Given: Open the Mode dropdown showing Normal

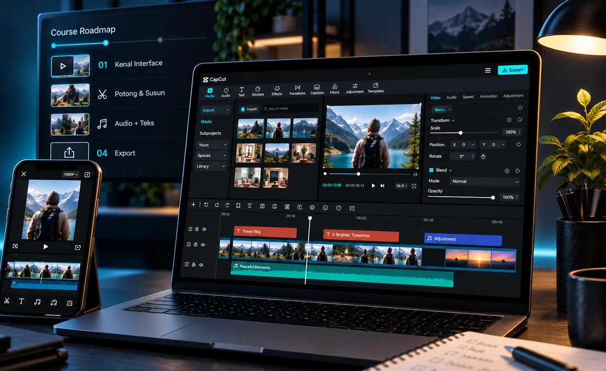Looking at the screenshot, I should [x=484, y=181].
